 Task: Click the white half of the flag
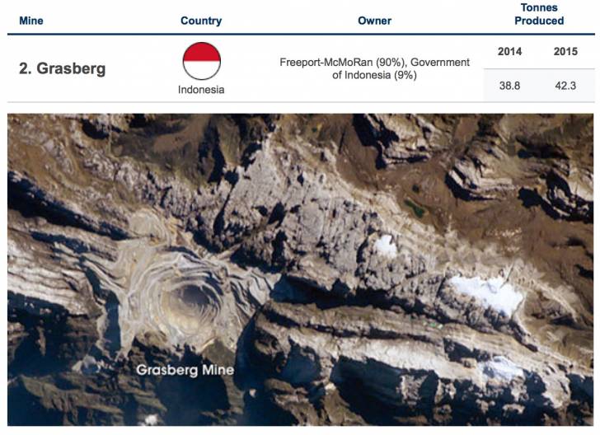202,70
